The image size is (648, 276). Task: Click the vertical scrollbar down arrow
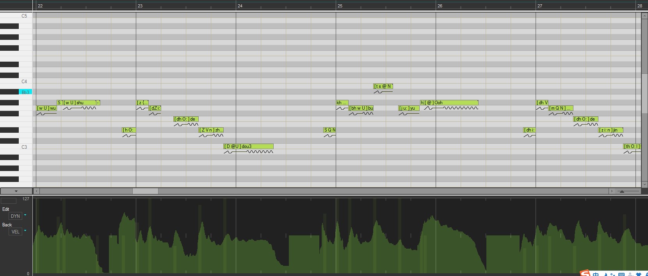point(644,185)
